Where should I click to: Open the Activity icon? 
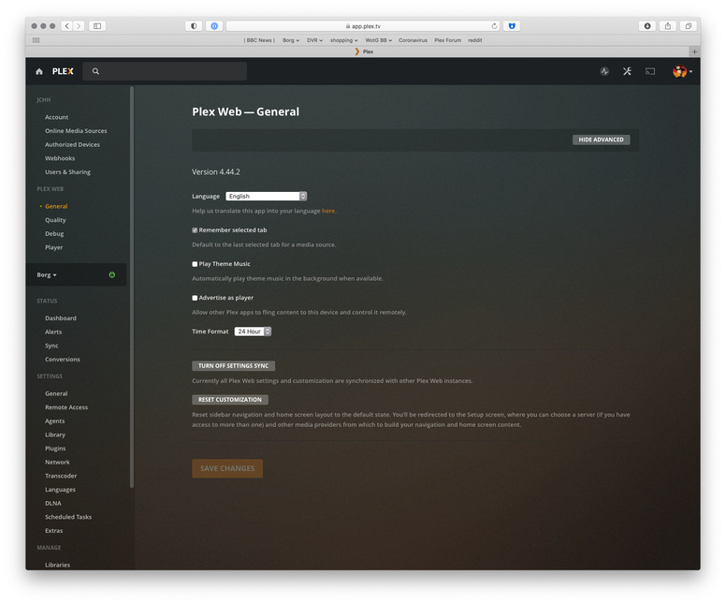[604, 71]
